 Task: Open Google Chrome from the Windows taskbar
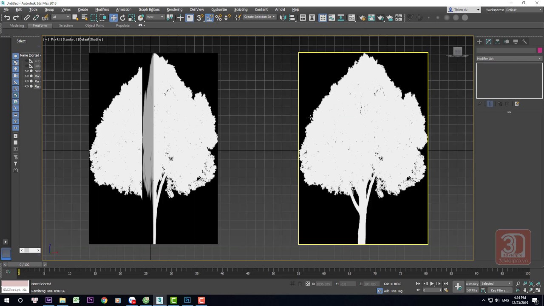click(x=104, y=300)
